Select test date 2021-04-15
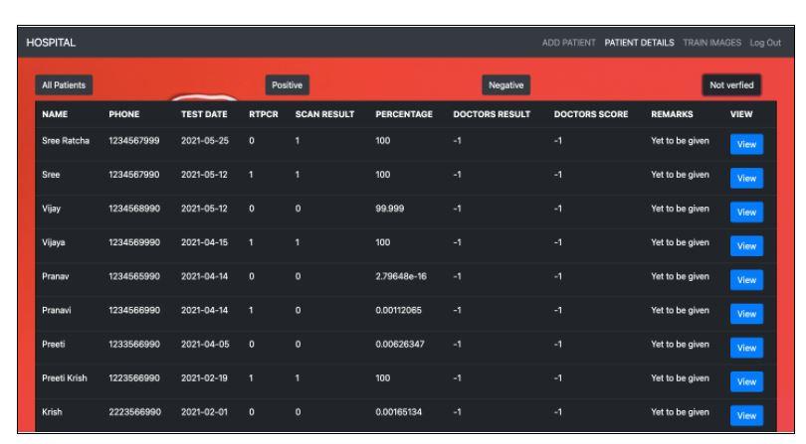 pos(205,242)
